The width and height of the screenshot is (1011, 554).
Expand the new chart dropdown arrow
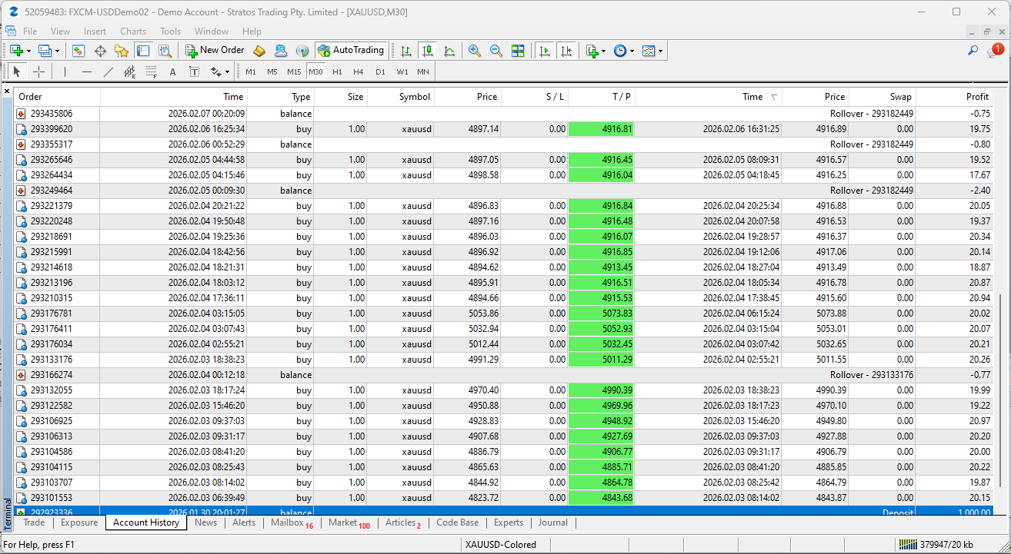pos(29,51)
